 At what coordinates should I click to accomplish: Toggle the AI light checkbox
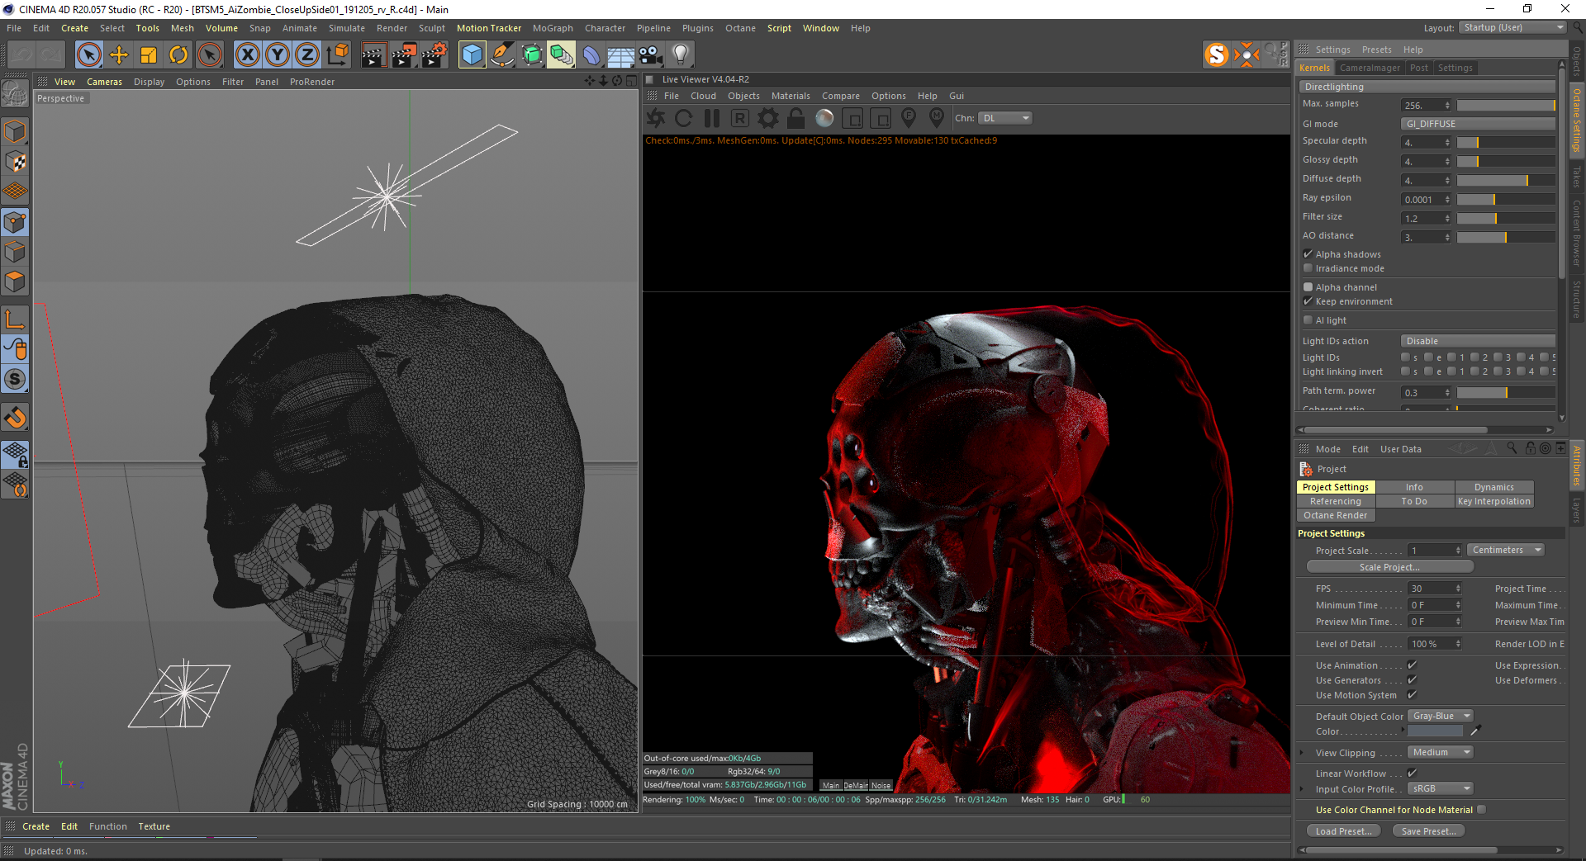coord(1308,320)
